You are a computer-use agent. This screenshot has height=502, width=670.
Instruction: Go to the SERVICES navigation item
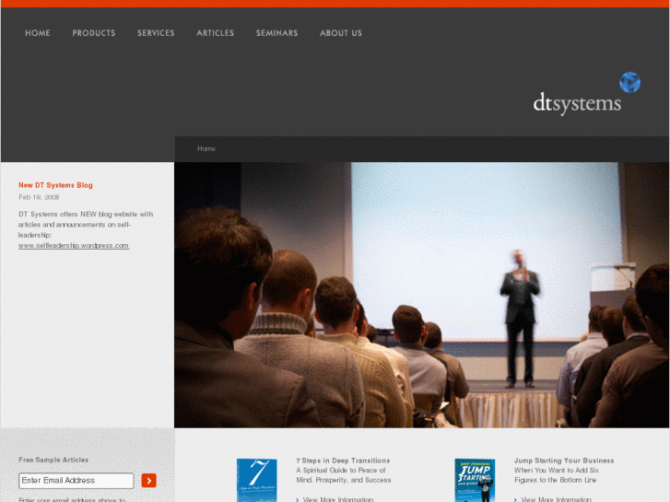coord(156,33)
